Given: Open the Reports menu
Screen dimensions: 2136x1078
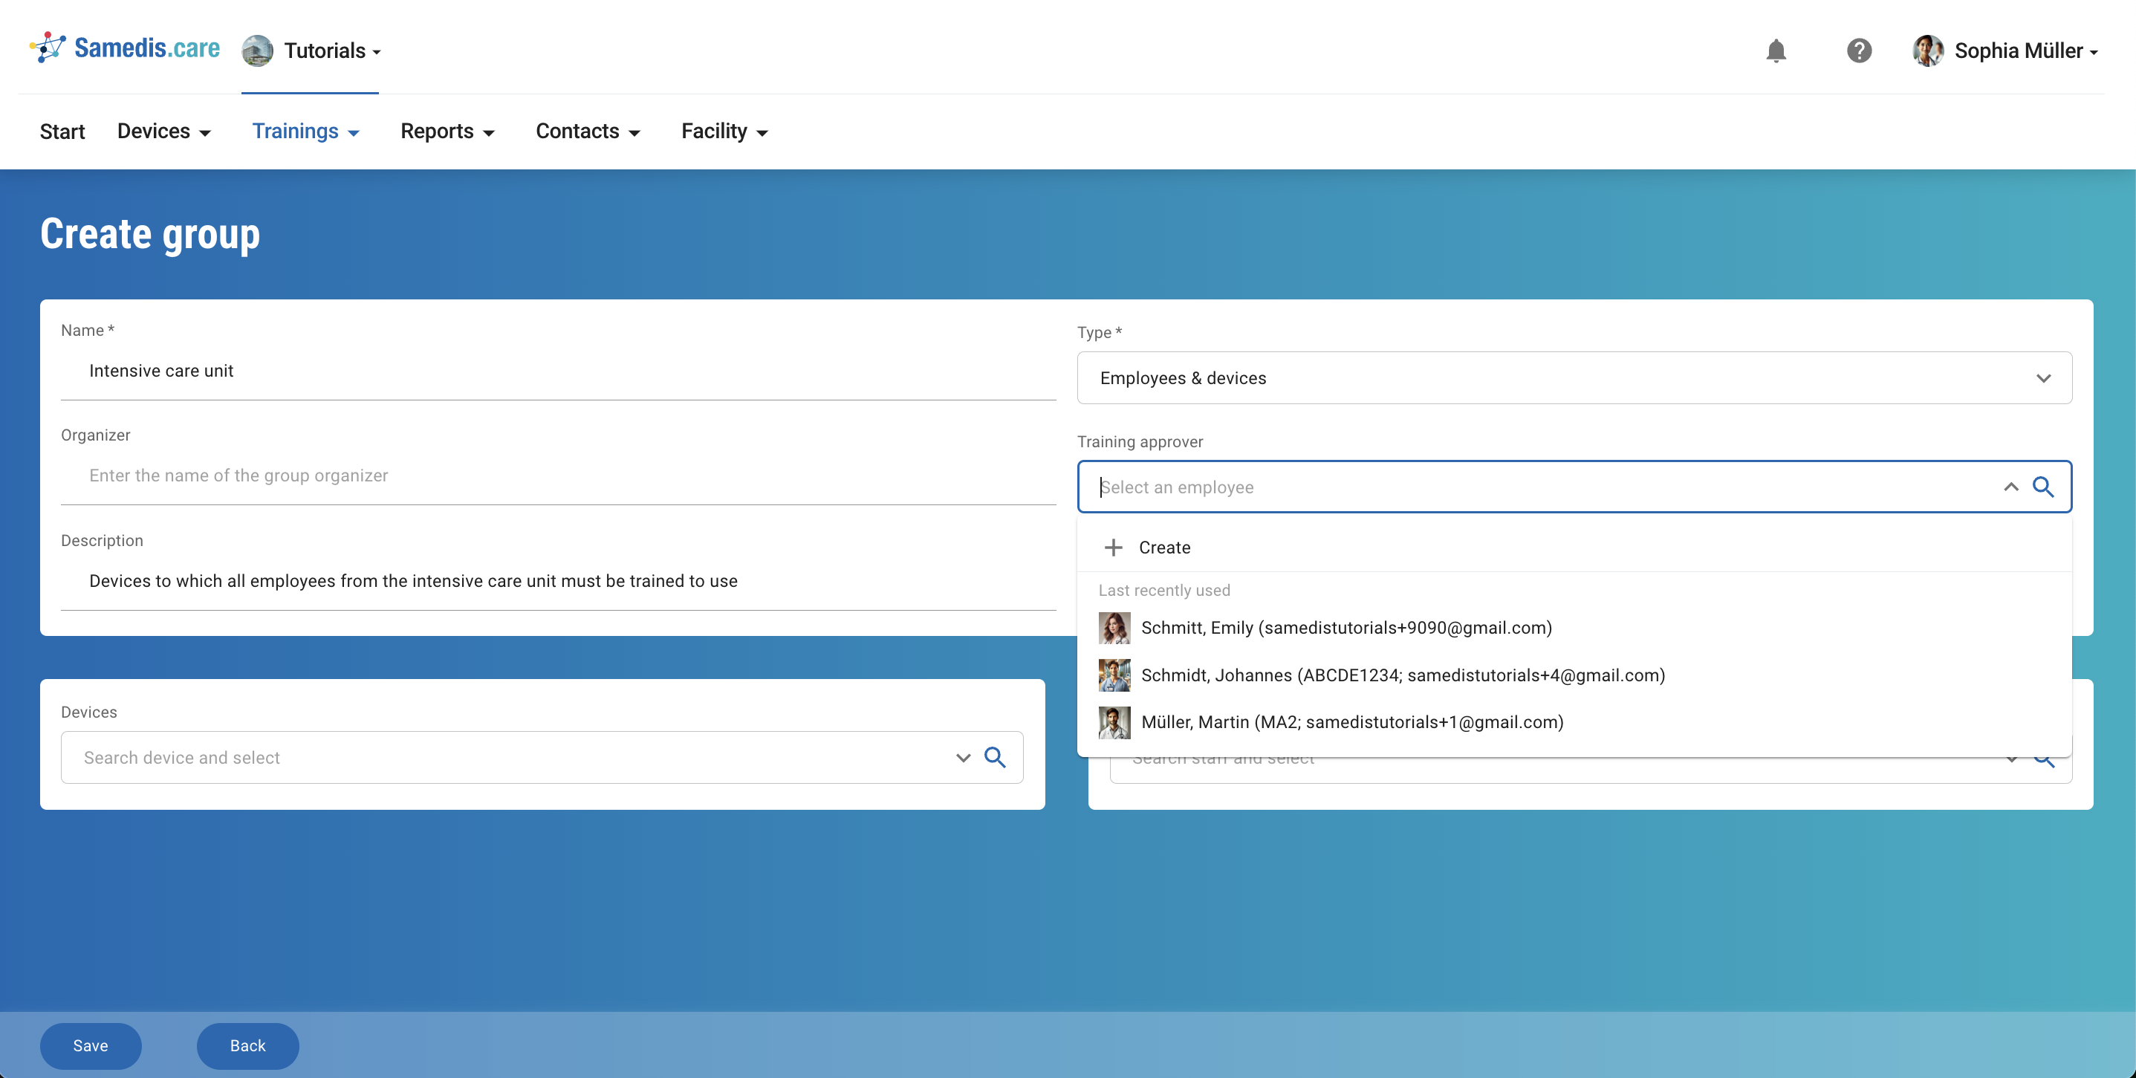Looking at the screenshot, I should (447, 131).
